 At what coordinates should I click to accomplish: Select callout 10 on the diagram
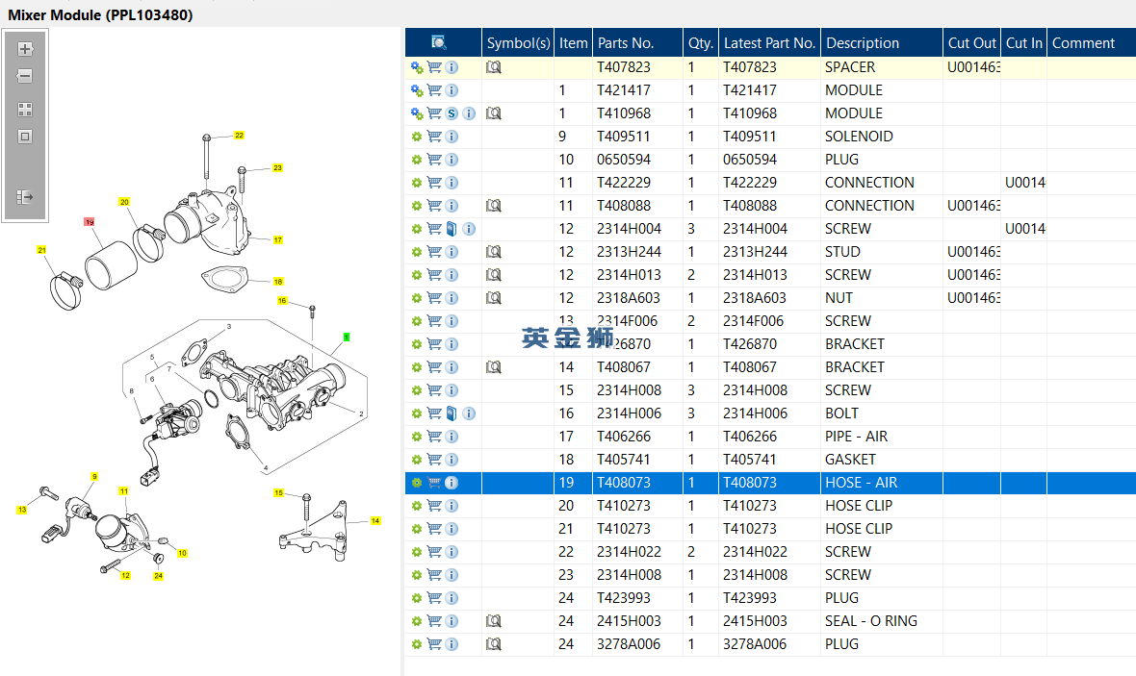182,553
